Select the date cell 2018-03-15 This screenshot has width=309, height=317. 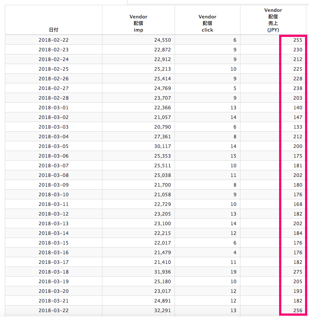[54, 243]
